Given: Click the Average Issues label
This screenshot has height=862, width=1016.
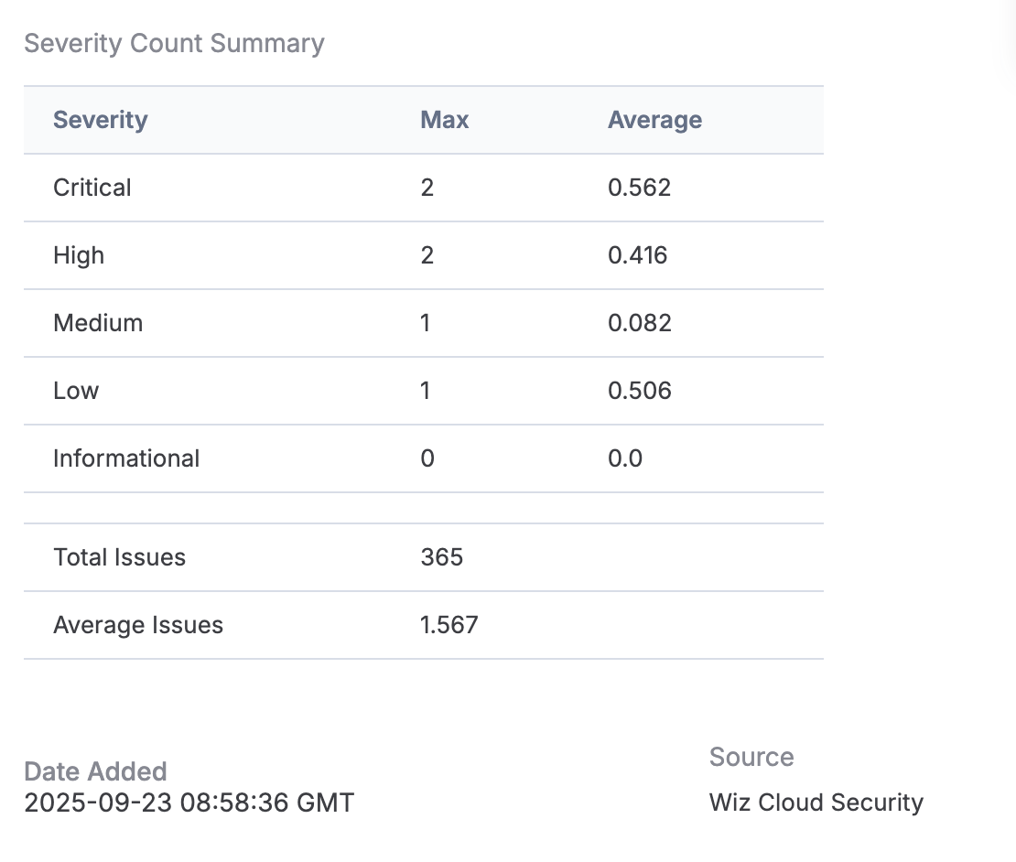Looking at the screenshot, I should click(x=138, y=625).
